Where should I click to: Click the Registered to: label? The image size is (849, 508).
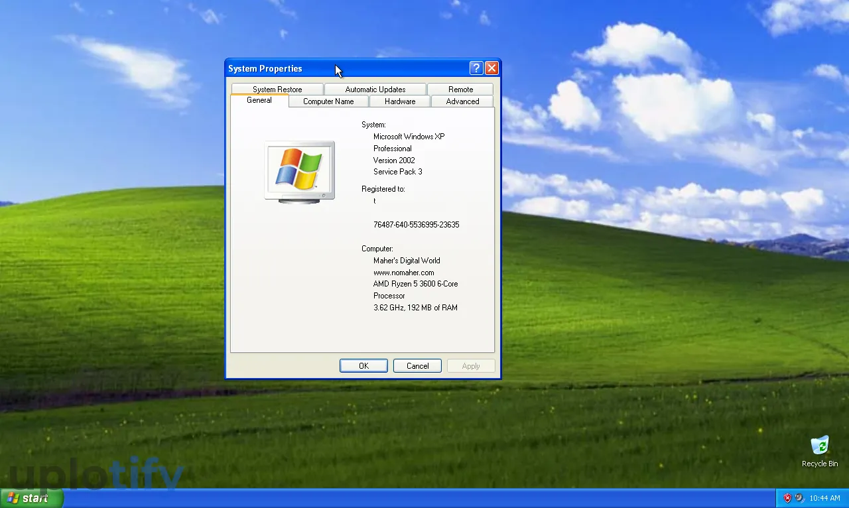pyautogui.click(x=383, y=189)
